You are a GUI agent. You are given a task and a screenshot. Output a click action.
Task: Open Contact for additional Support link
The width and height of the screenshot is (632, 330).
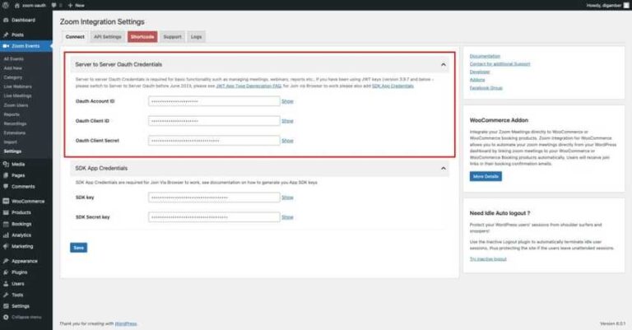(x=500, y=64)
